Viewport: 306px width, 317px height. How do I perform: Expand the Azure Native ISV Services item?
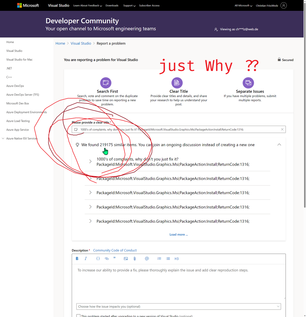[3, 138]
